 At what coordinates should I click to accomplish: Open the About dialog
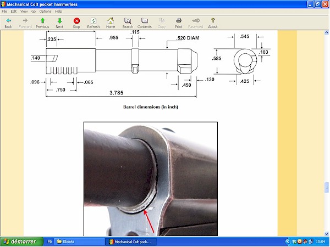click(x=213, y=23)
